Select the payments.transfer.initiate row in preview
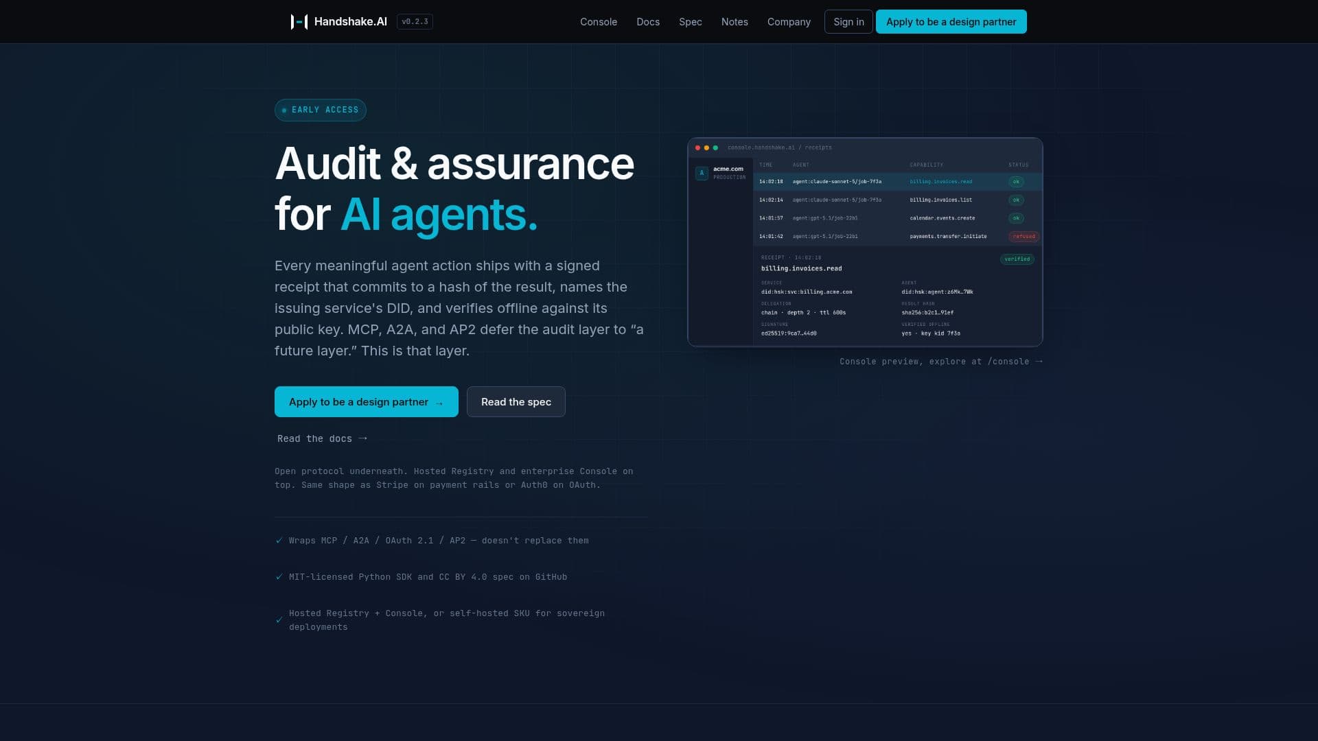Viewport: 1318px width, 741px height. tap(898, 236)
